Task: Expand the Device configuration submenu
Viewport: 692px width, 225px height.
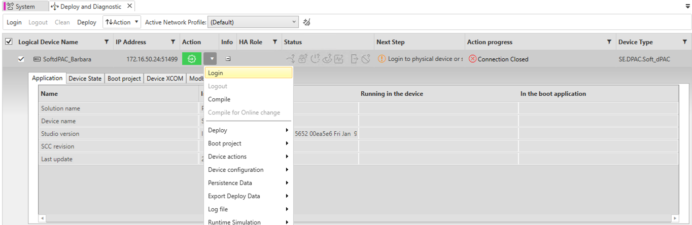Action: (x=248, y=170)
